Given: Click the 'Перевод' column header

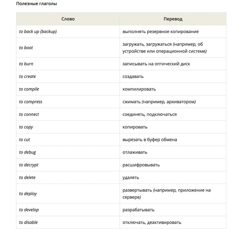Looking at the screenshot, I should (173, 19).
